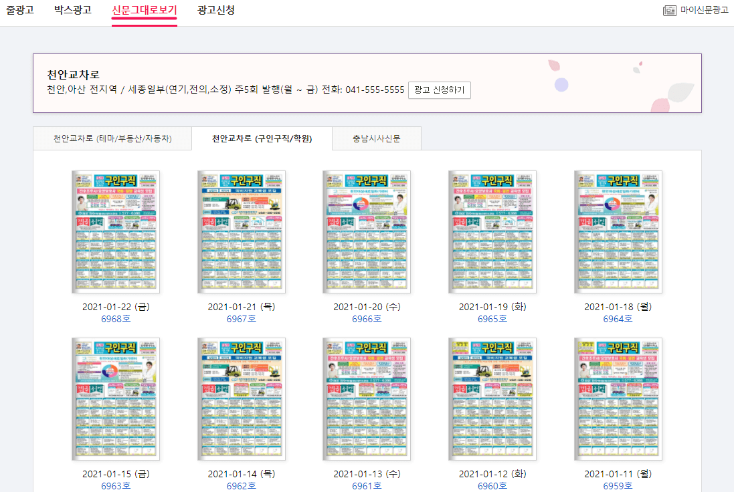Click the 6962호 issue link
This screenshot has height=492, width=734.
(241, 486)
